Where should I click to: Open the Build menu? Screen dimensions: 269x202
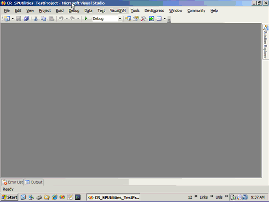[59, 11]
